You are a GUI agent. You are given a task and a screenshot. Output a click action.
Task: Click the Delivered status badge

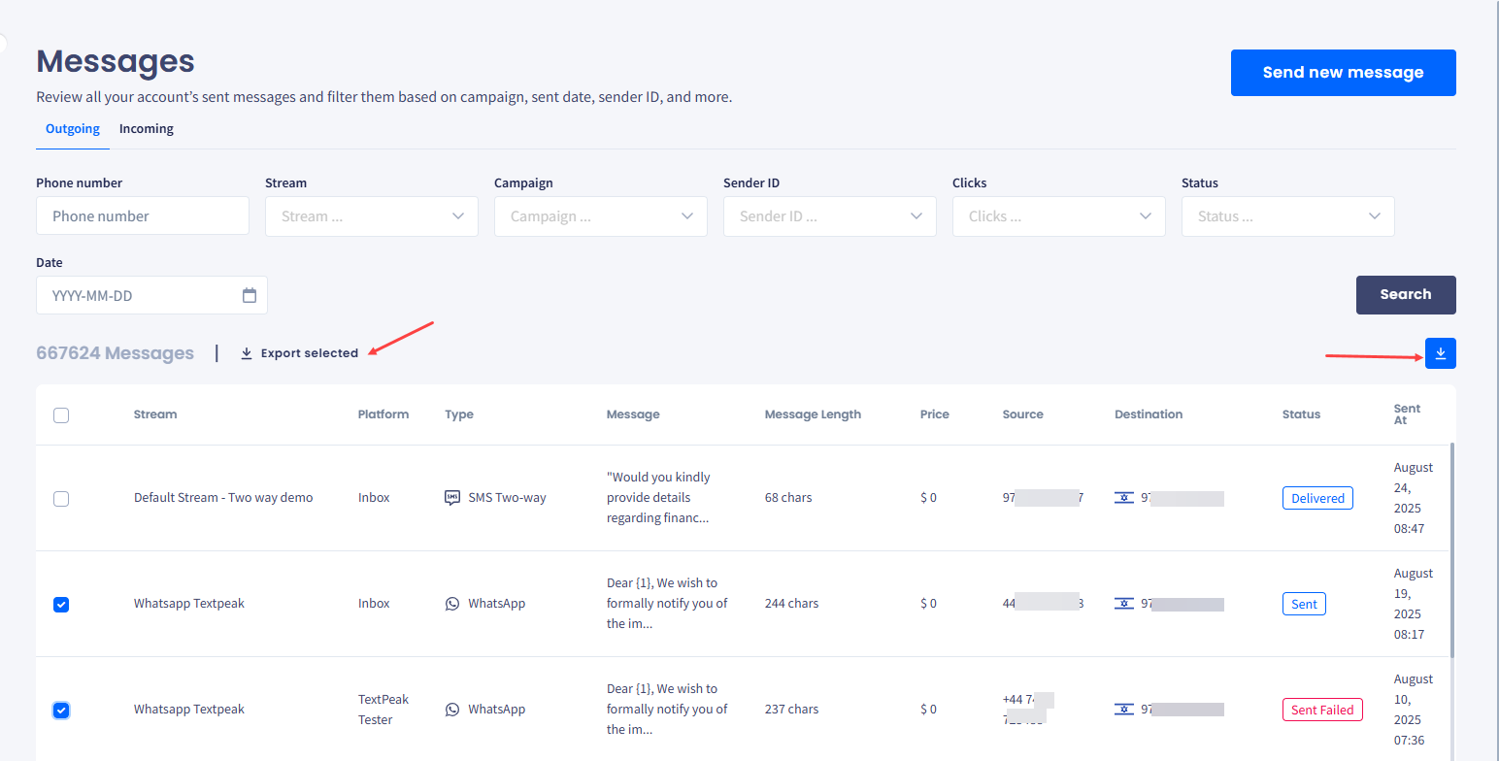[x=1317, y=497]
